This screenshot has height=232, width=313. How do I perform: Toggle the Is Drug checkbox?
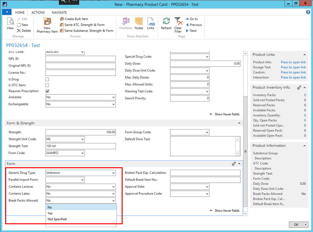tap(47, 79)
